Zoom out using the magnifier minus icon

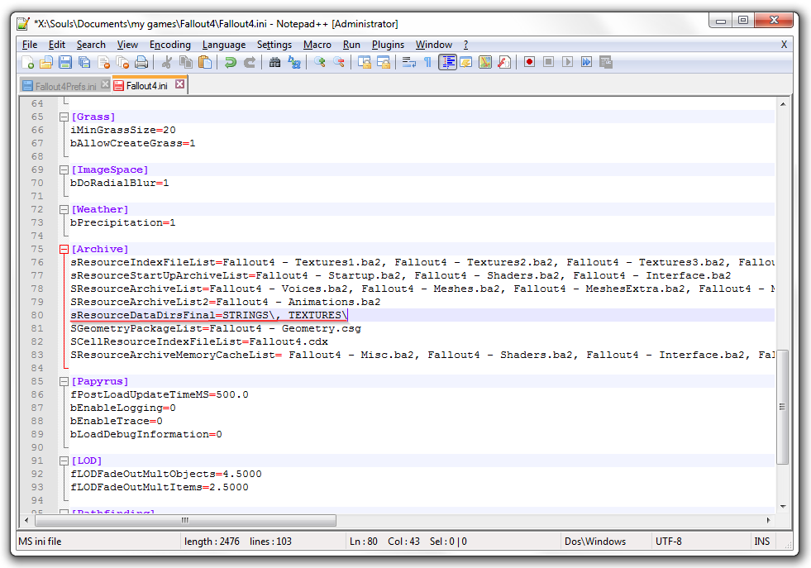click(339, 63)
